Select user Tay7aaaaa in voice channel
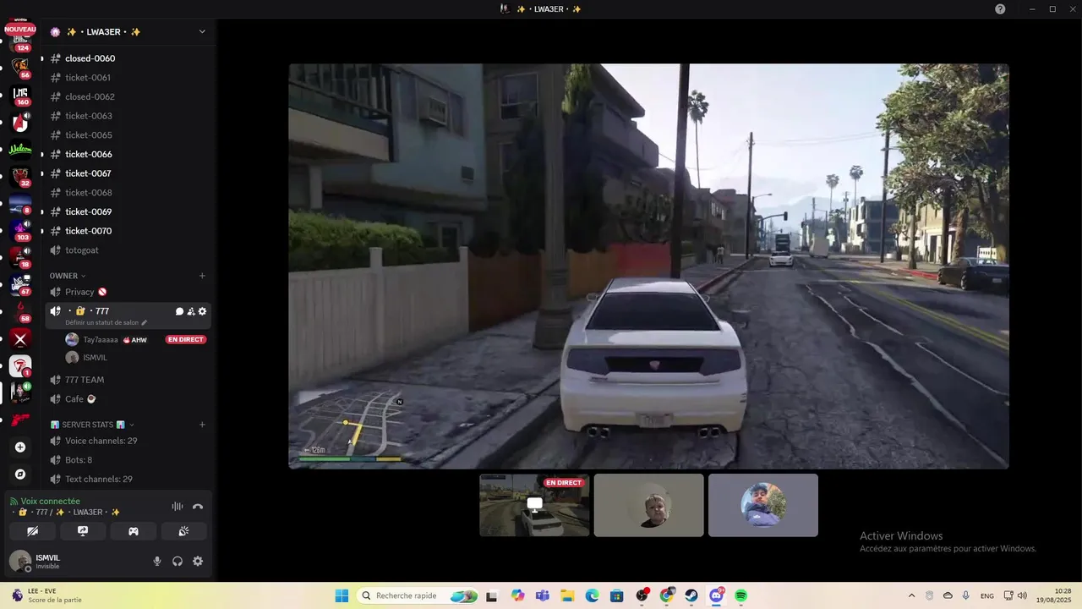This screenshot has width=1082, height=609. 100,340
